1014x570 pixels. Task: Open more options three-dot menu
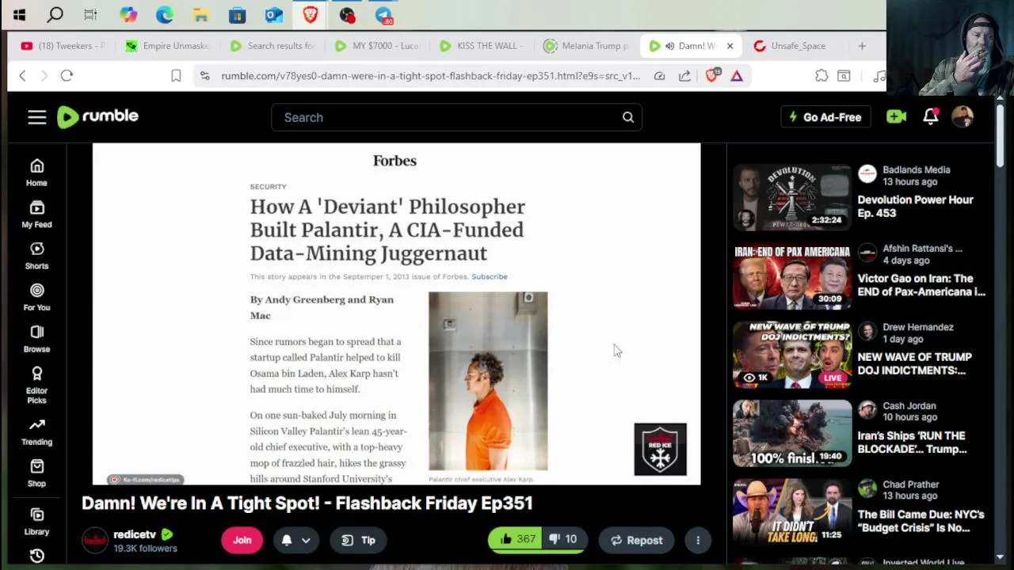coord(698,540)
